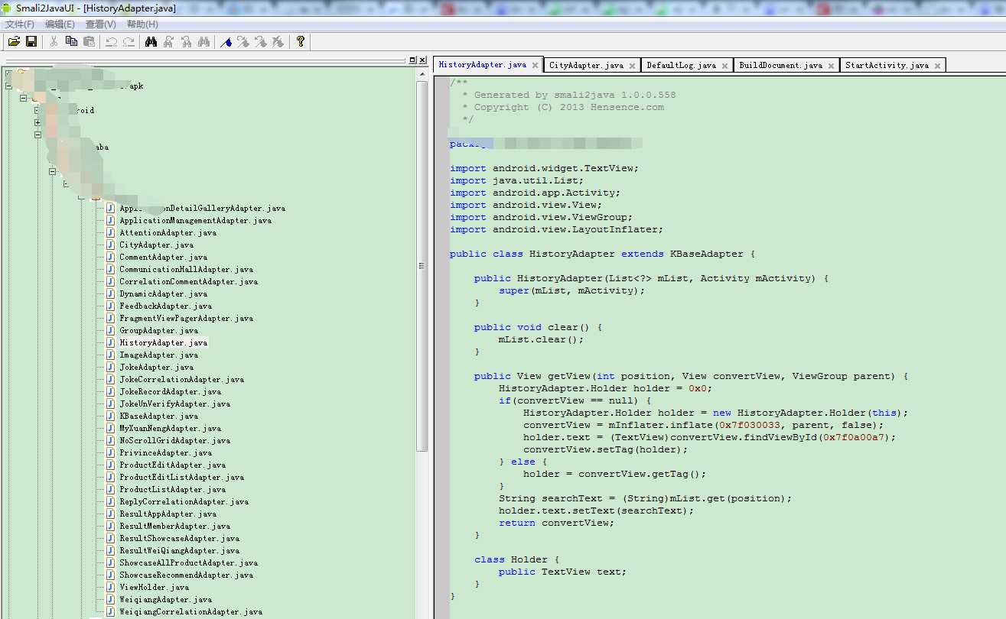Select KBaseAdapter.java in the file tree

point(158,416)
